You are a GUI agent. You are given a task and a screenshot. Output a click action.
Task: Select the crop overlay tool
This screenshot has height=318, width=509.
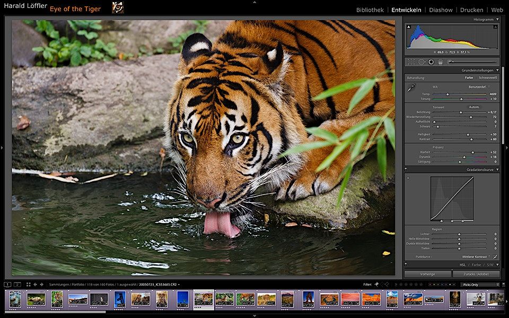click(x=412, y=61)
